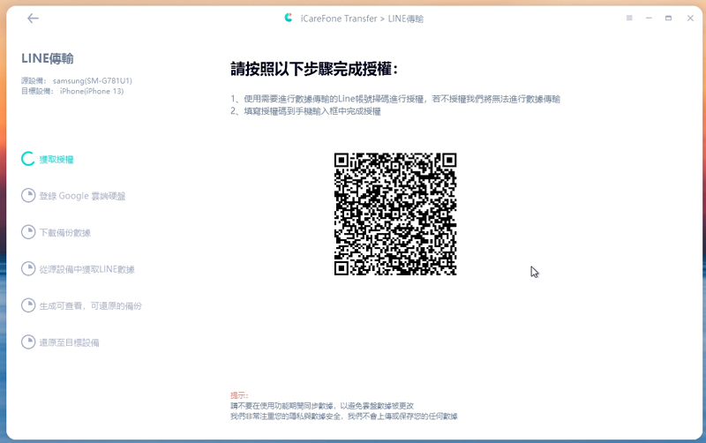
Task: Click the back arrow in title bar
Action: (x=33, y=18)
